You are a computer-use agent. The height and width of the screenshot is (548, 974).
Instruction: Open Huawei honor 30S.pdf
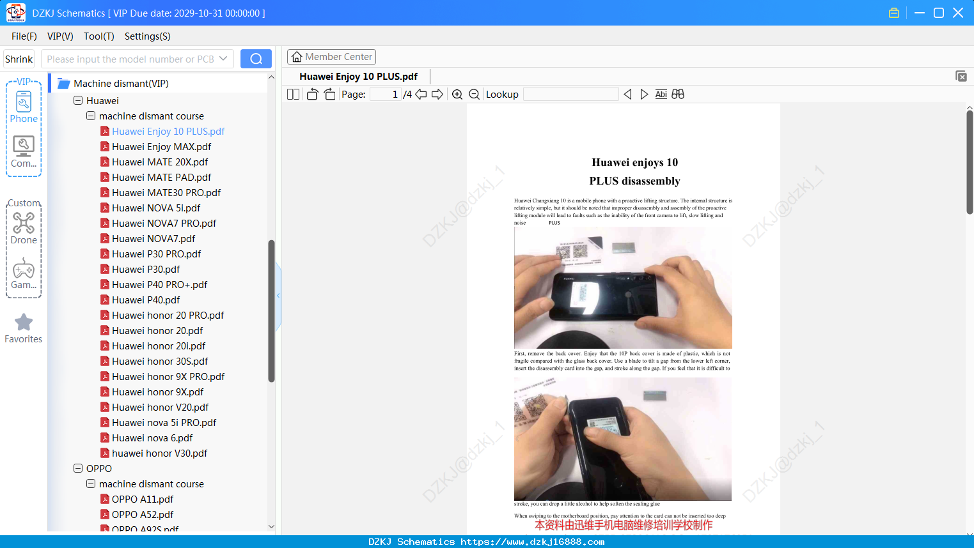point(160,361)
